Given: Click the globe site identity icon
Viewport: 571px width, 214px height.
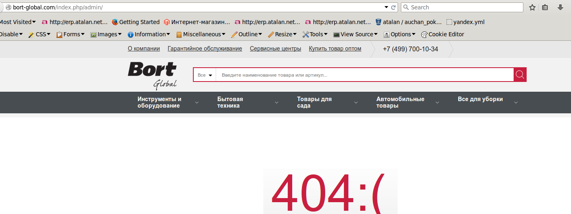Looking at the screenshot, I should pyautogui.click(x=8, y=7).
